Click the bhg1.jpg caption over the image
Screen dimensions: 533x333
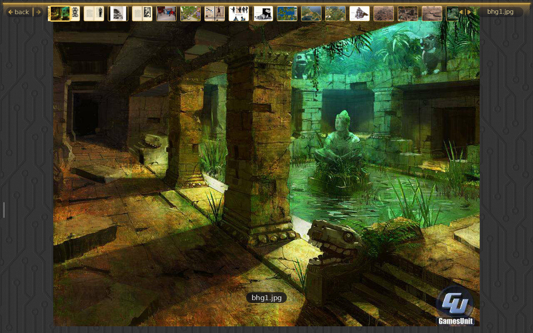[266, 298]
